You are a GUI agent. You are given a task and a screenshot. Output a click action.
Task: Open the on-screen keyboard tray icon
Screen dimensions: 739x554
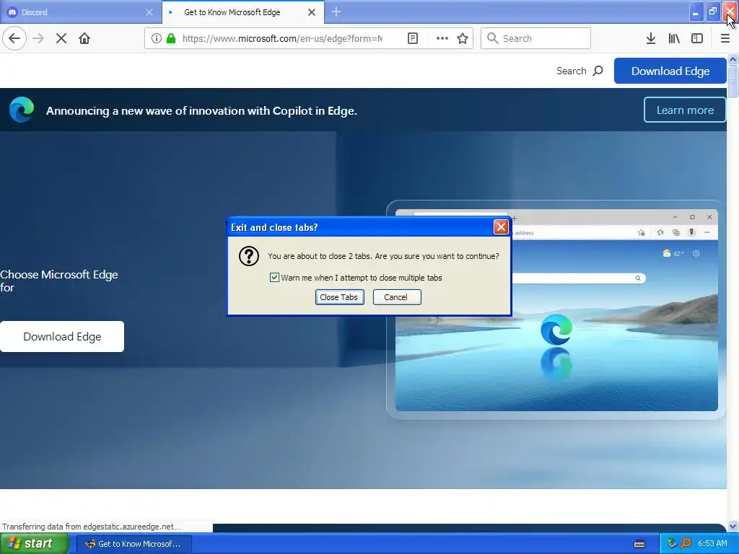pos(639,544)
